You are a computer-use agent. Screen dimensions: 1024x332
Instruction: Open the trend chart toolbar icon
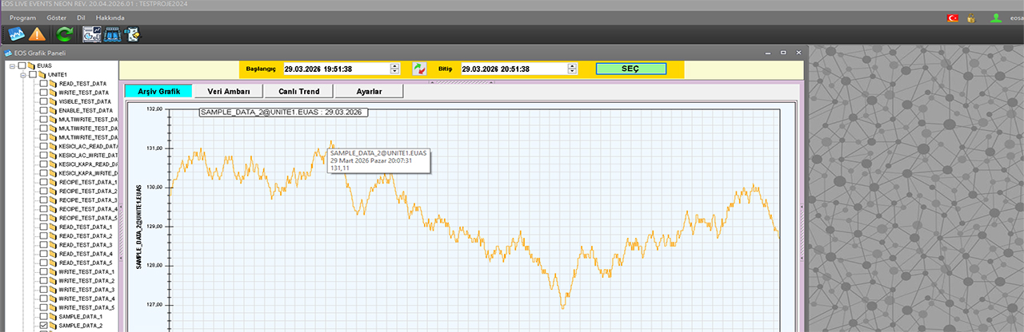16,34
